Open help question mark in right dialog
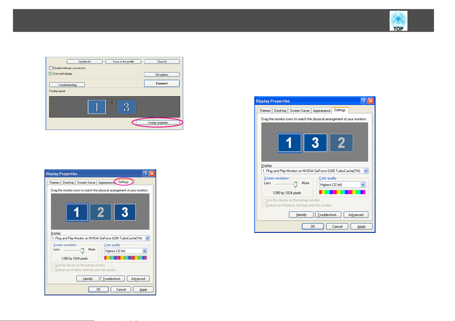 coord(364,101)
